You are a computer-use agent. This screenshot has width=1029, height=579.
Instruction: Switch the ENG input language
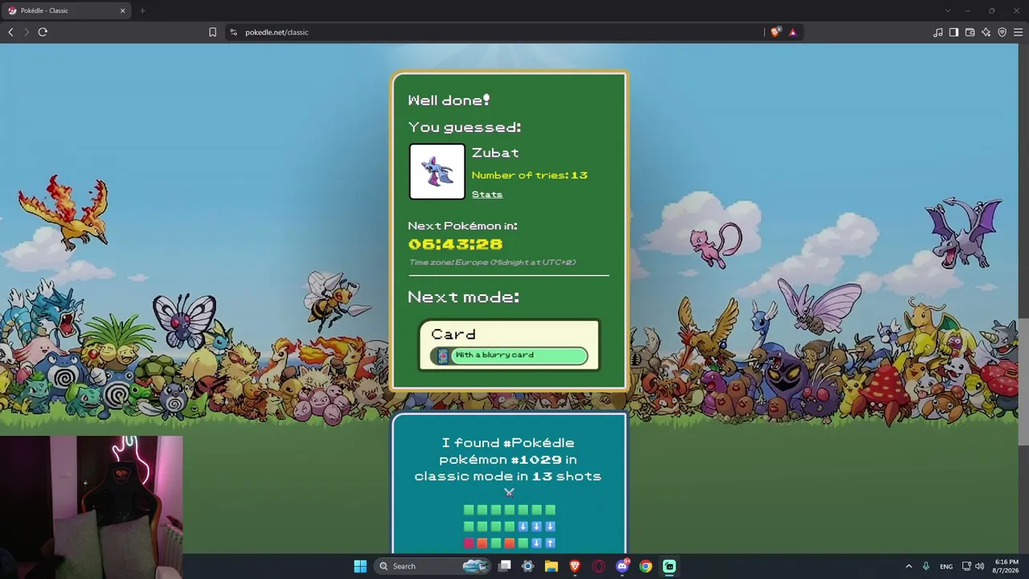coord(946,566)
